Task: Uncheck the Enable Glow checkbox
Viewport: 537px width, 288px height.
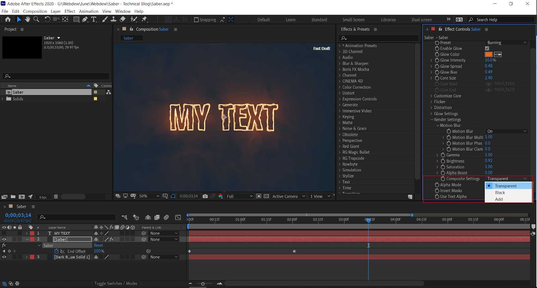Action: tap(487, 49)
